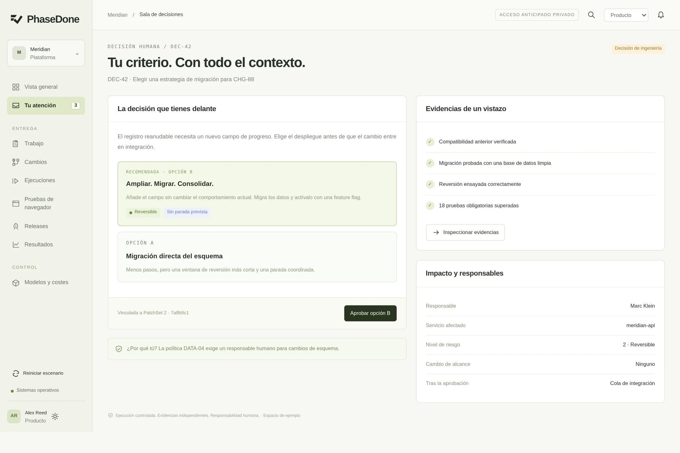680x453 pixels.
Task: Click the Releases rocket icon
Action: click(x=16, y=226)
